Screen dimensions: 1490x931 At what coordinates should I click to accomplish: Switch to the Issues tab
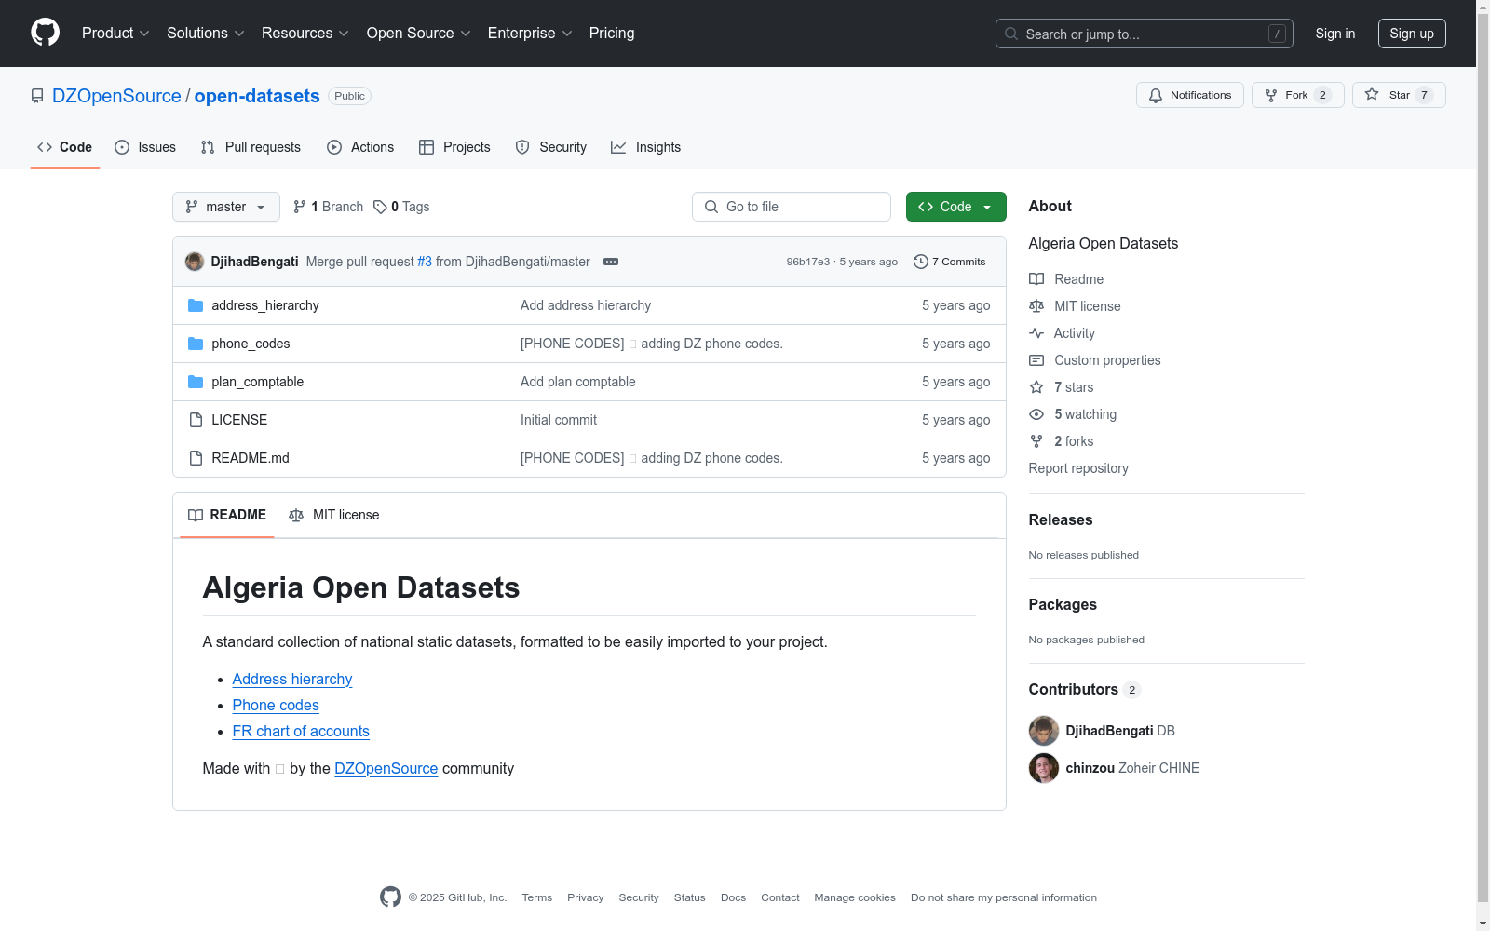coord(145,147)
